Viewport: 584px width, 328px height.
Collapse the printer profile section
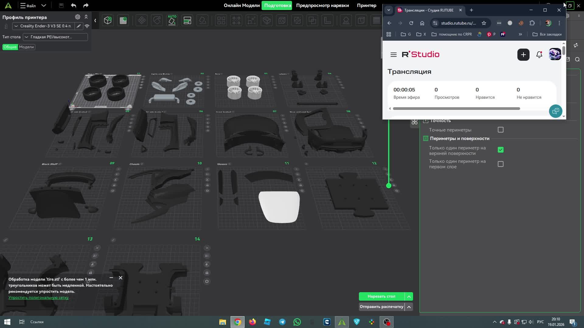click(x=86, y=17)
